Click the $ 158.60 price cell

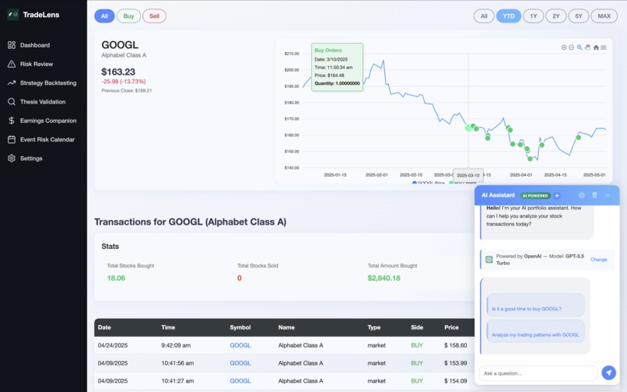455,345
